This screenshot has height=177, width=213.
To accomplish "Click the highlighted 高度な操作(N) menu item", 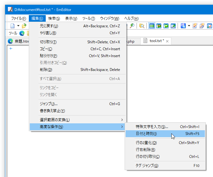I will (78, 127).
